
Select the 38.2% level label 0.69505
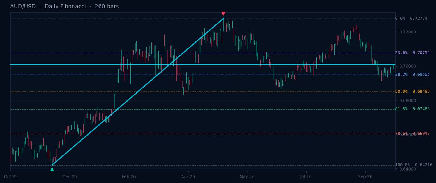pyautogui.click(x=412, y=75)
